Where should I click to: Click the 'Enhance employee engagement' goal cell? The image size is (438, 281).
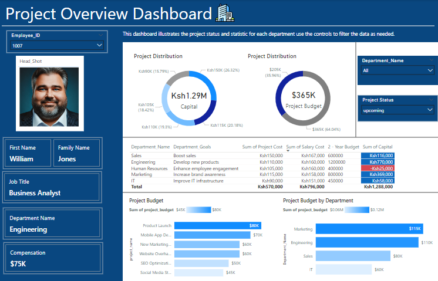click(206, 168)
